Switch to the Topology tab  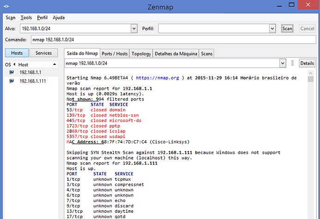coord(141,53)
